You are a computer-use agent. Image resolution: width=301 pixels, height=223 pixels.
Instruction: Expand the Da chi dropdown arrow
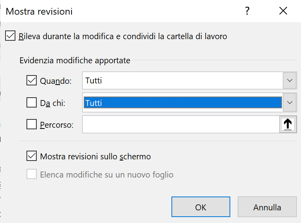(290, 102)
